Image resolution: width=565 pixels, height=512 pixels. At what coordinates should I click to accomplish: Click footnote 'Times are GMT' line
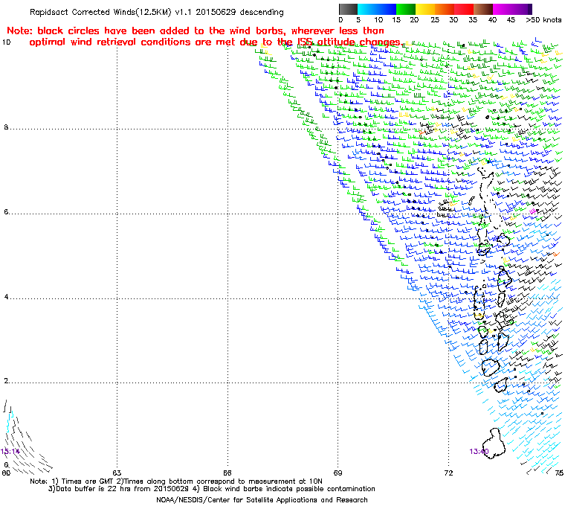pos(176,481)
